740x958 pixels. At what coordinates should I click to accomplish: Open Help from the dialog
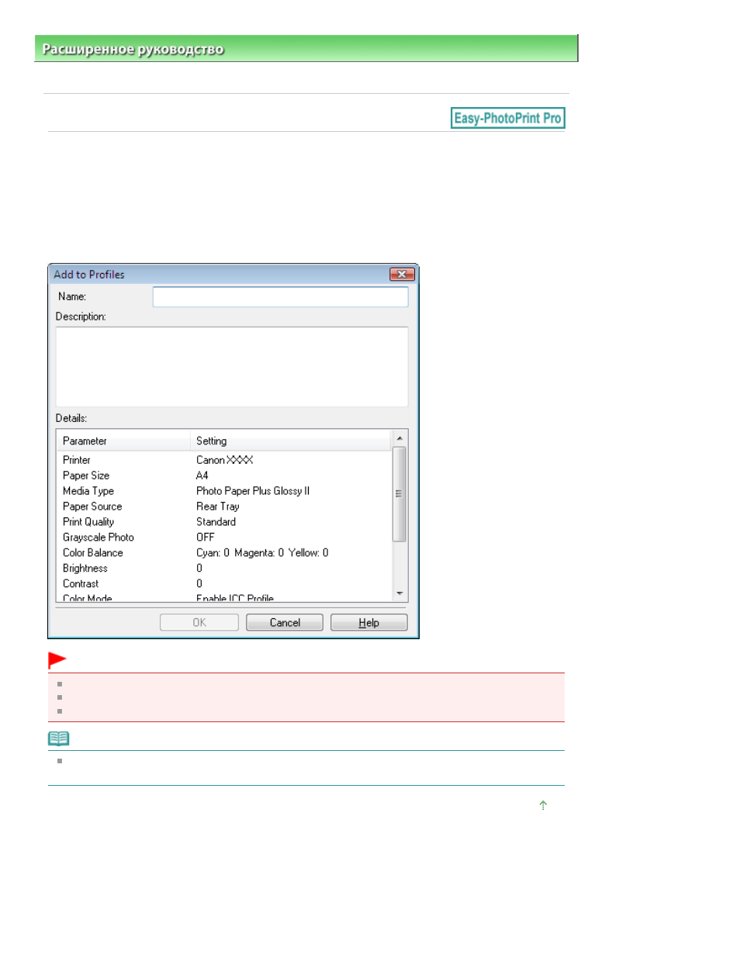pos(369,622)
